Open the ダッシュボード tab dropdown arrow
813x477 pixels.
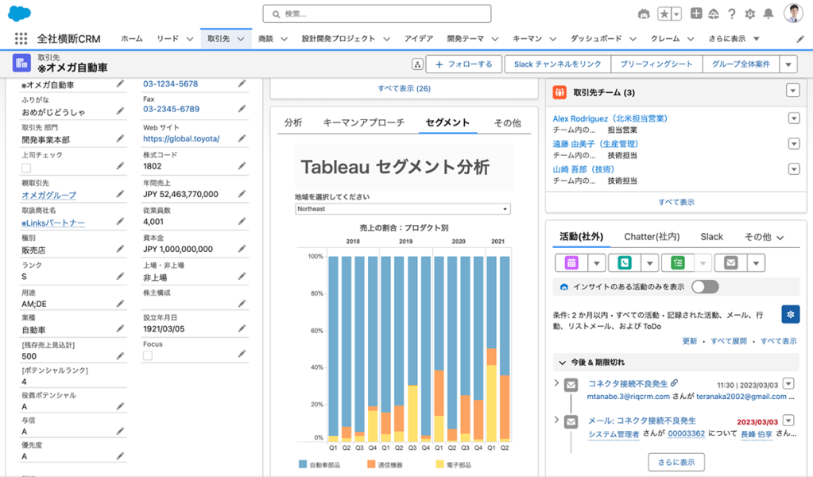pyautogui.click(x=633, y=39)
